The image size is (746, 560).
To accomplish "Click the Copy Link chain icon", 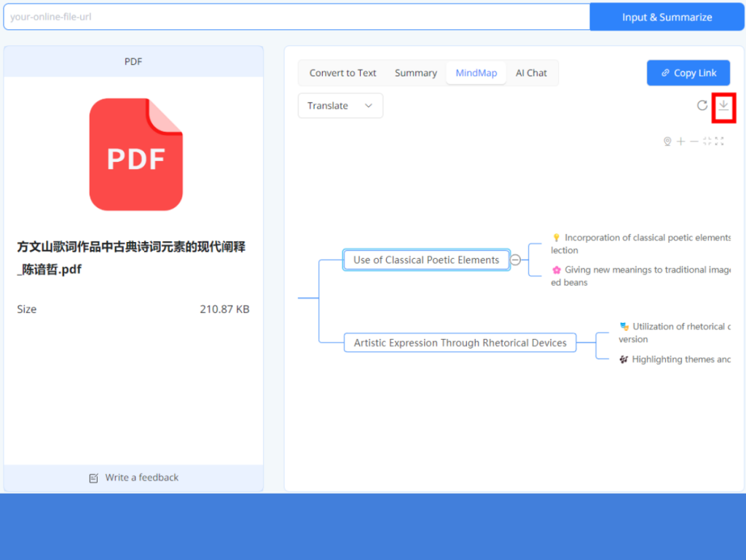I will (x=665, y=73).
